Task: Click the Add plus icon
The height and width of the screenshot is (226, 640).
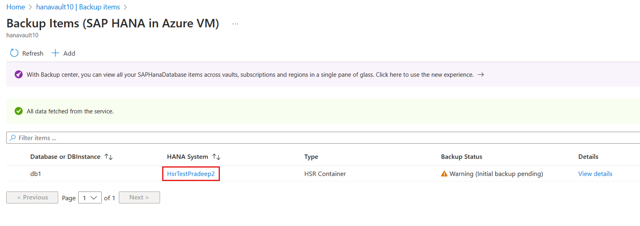Action: click(x=56, y=53)
